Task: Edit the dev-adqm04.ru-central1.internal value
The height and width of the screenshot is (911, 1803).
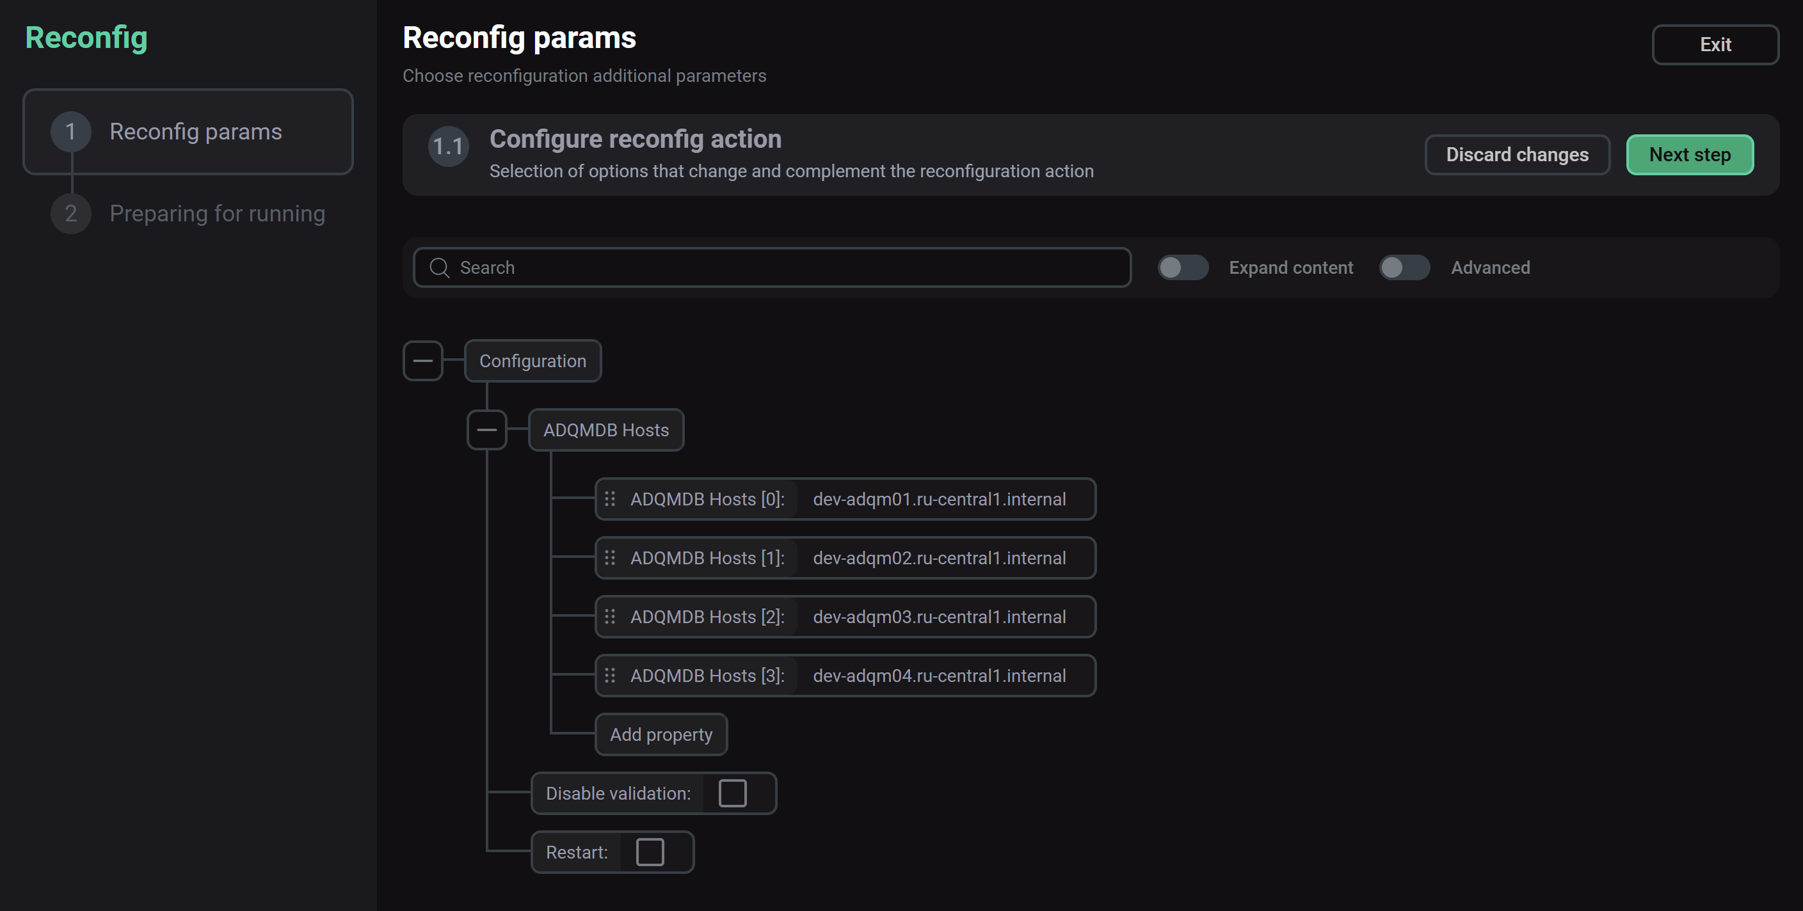Action: pos(940,675)
